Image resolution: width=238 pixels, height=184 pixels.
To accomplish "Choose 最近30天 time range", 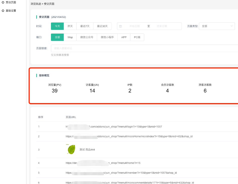I will pos(102,26).
